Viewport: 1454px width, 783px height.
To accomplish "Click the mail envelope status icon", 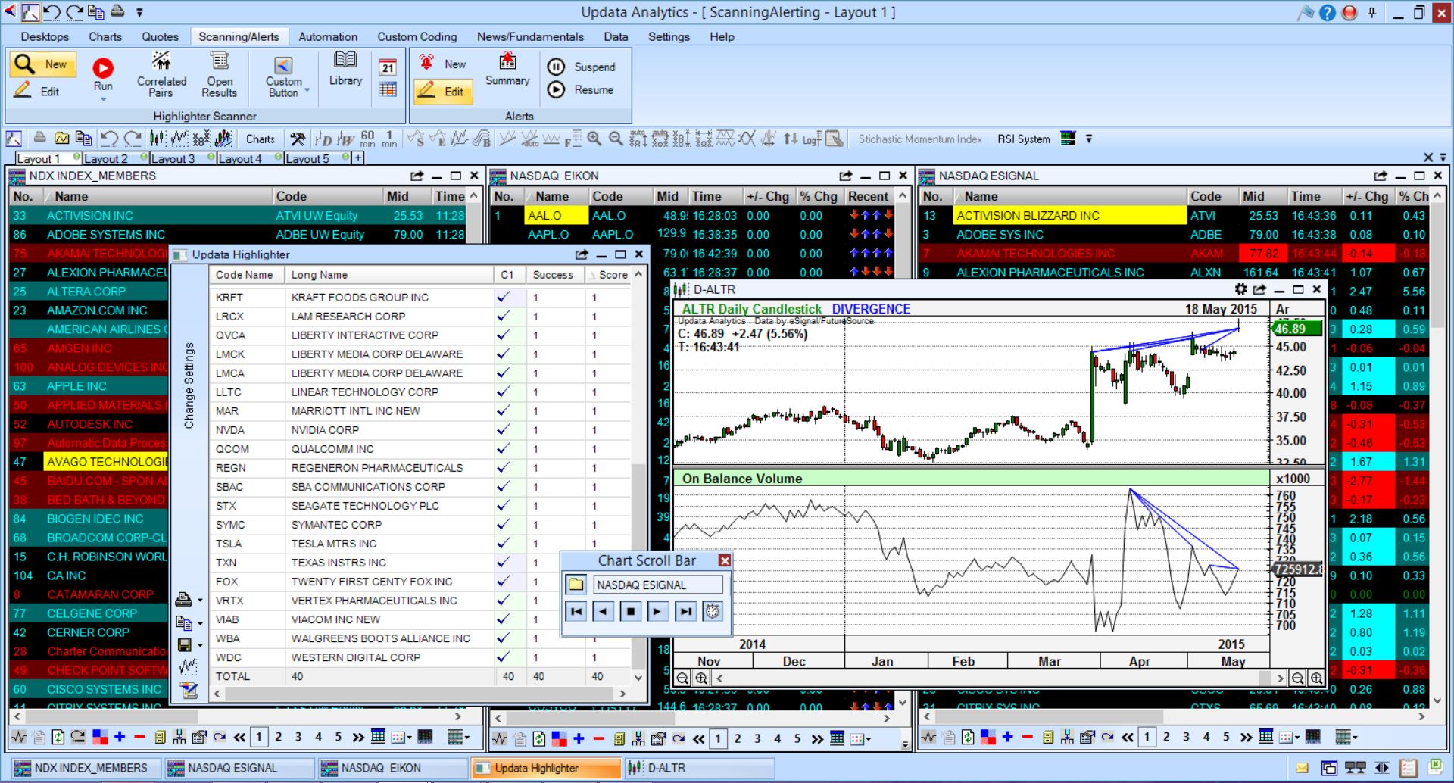I will pyautogui.click(x=1303, y=768).
